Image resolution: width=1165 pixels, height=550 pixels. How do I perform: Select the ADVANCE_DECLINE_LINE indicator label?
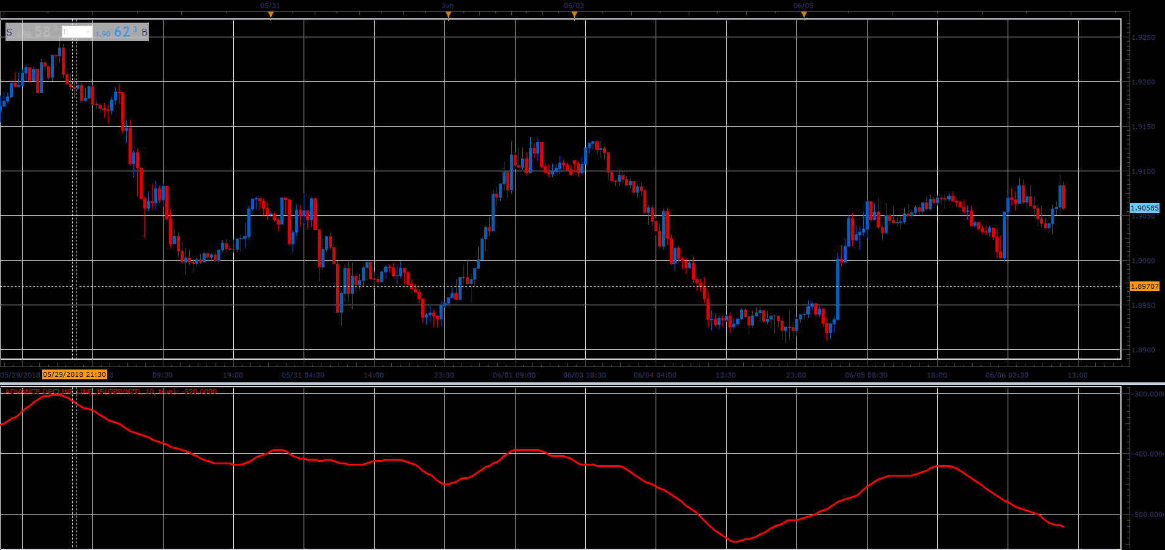pos(111,392)
